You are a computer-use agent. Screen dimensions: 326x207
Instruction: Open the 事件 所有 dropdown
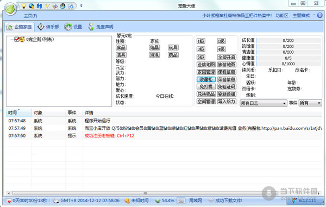(x=310, y=103)
